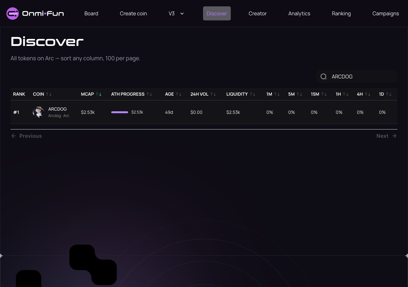Sort by the MCAP column arrows
Viewport: 408px width, 287px height.
click(x=99, y=94)
